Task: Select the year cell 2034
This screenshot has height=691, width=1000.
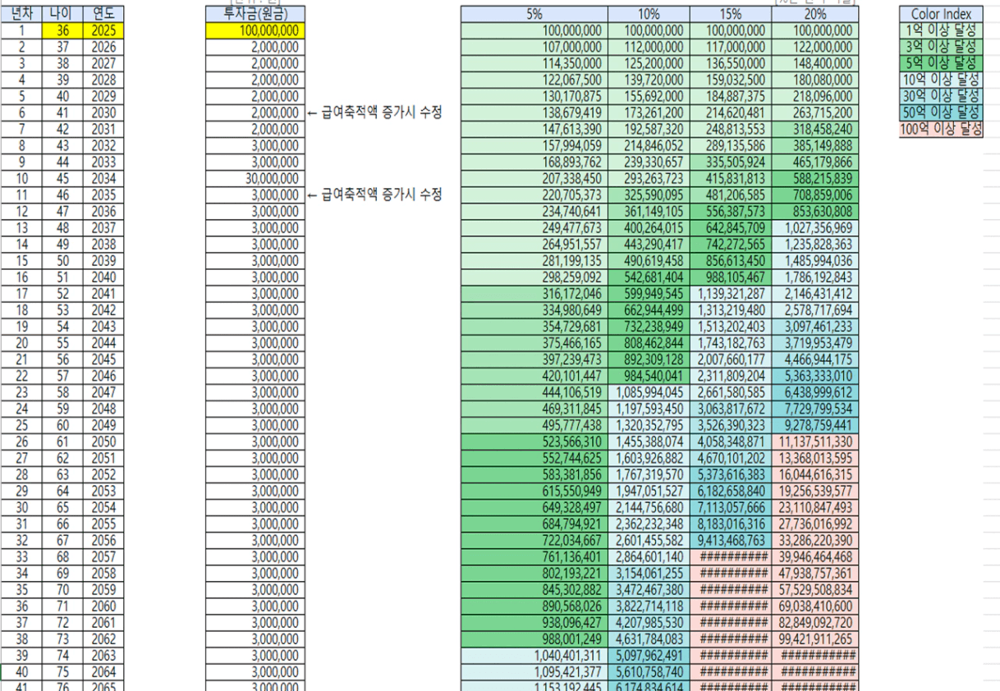Action: (x=104, y=178)
